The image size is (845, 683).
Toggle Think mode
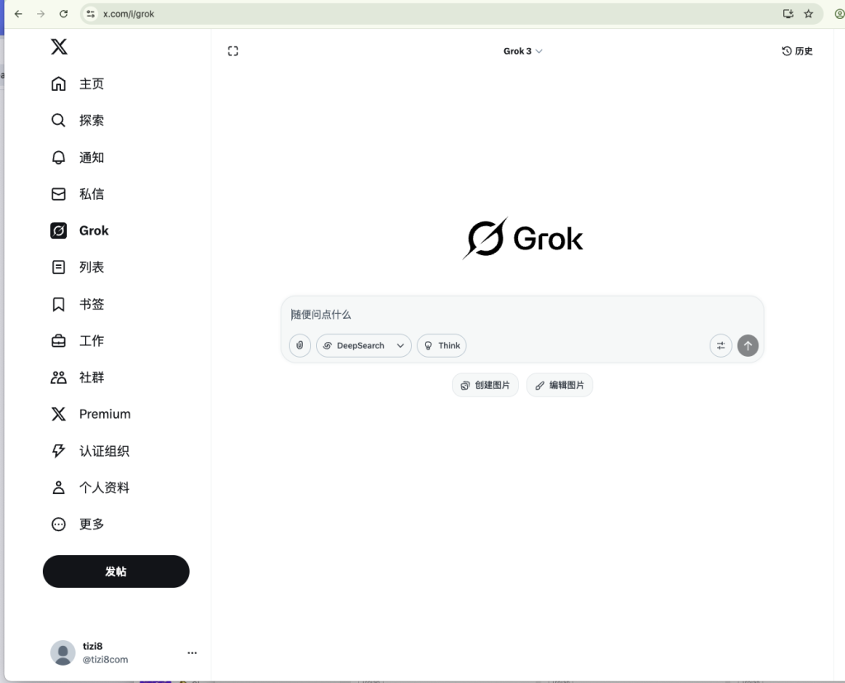point(442,345)
